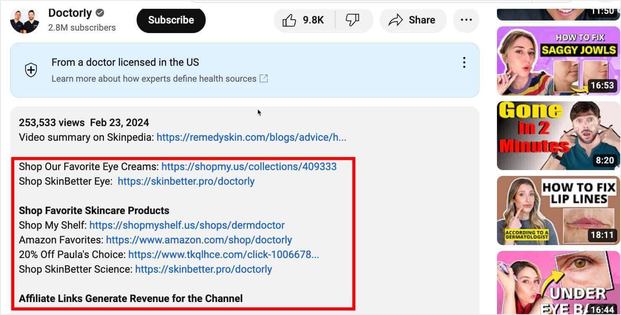Open the health source panel kebab menu
This screenshot has height=315, width=621.
coord(464,62)
